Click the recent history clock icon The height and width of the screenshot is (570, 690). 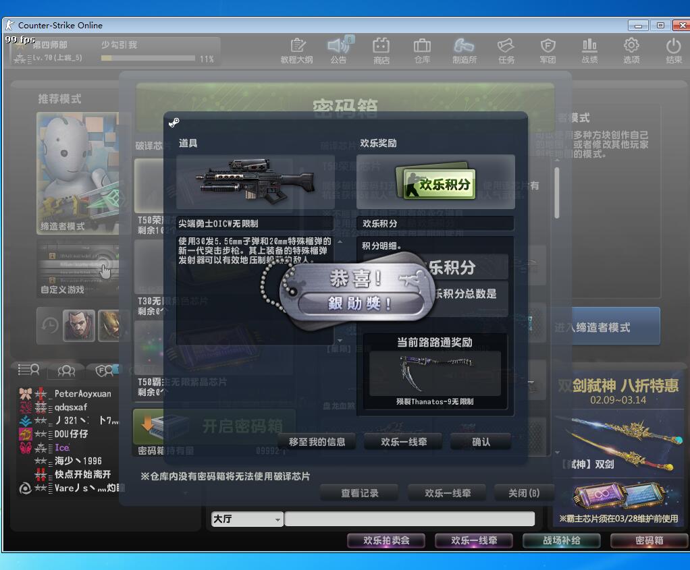click(50, 326)
